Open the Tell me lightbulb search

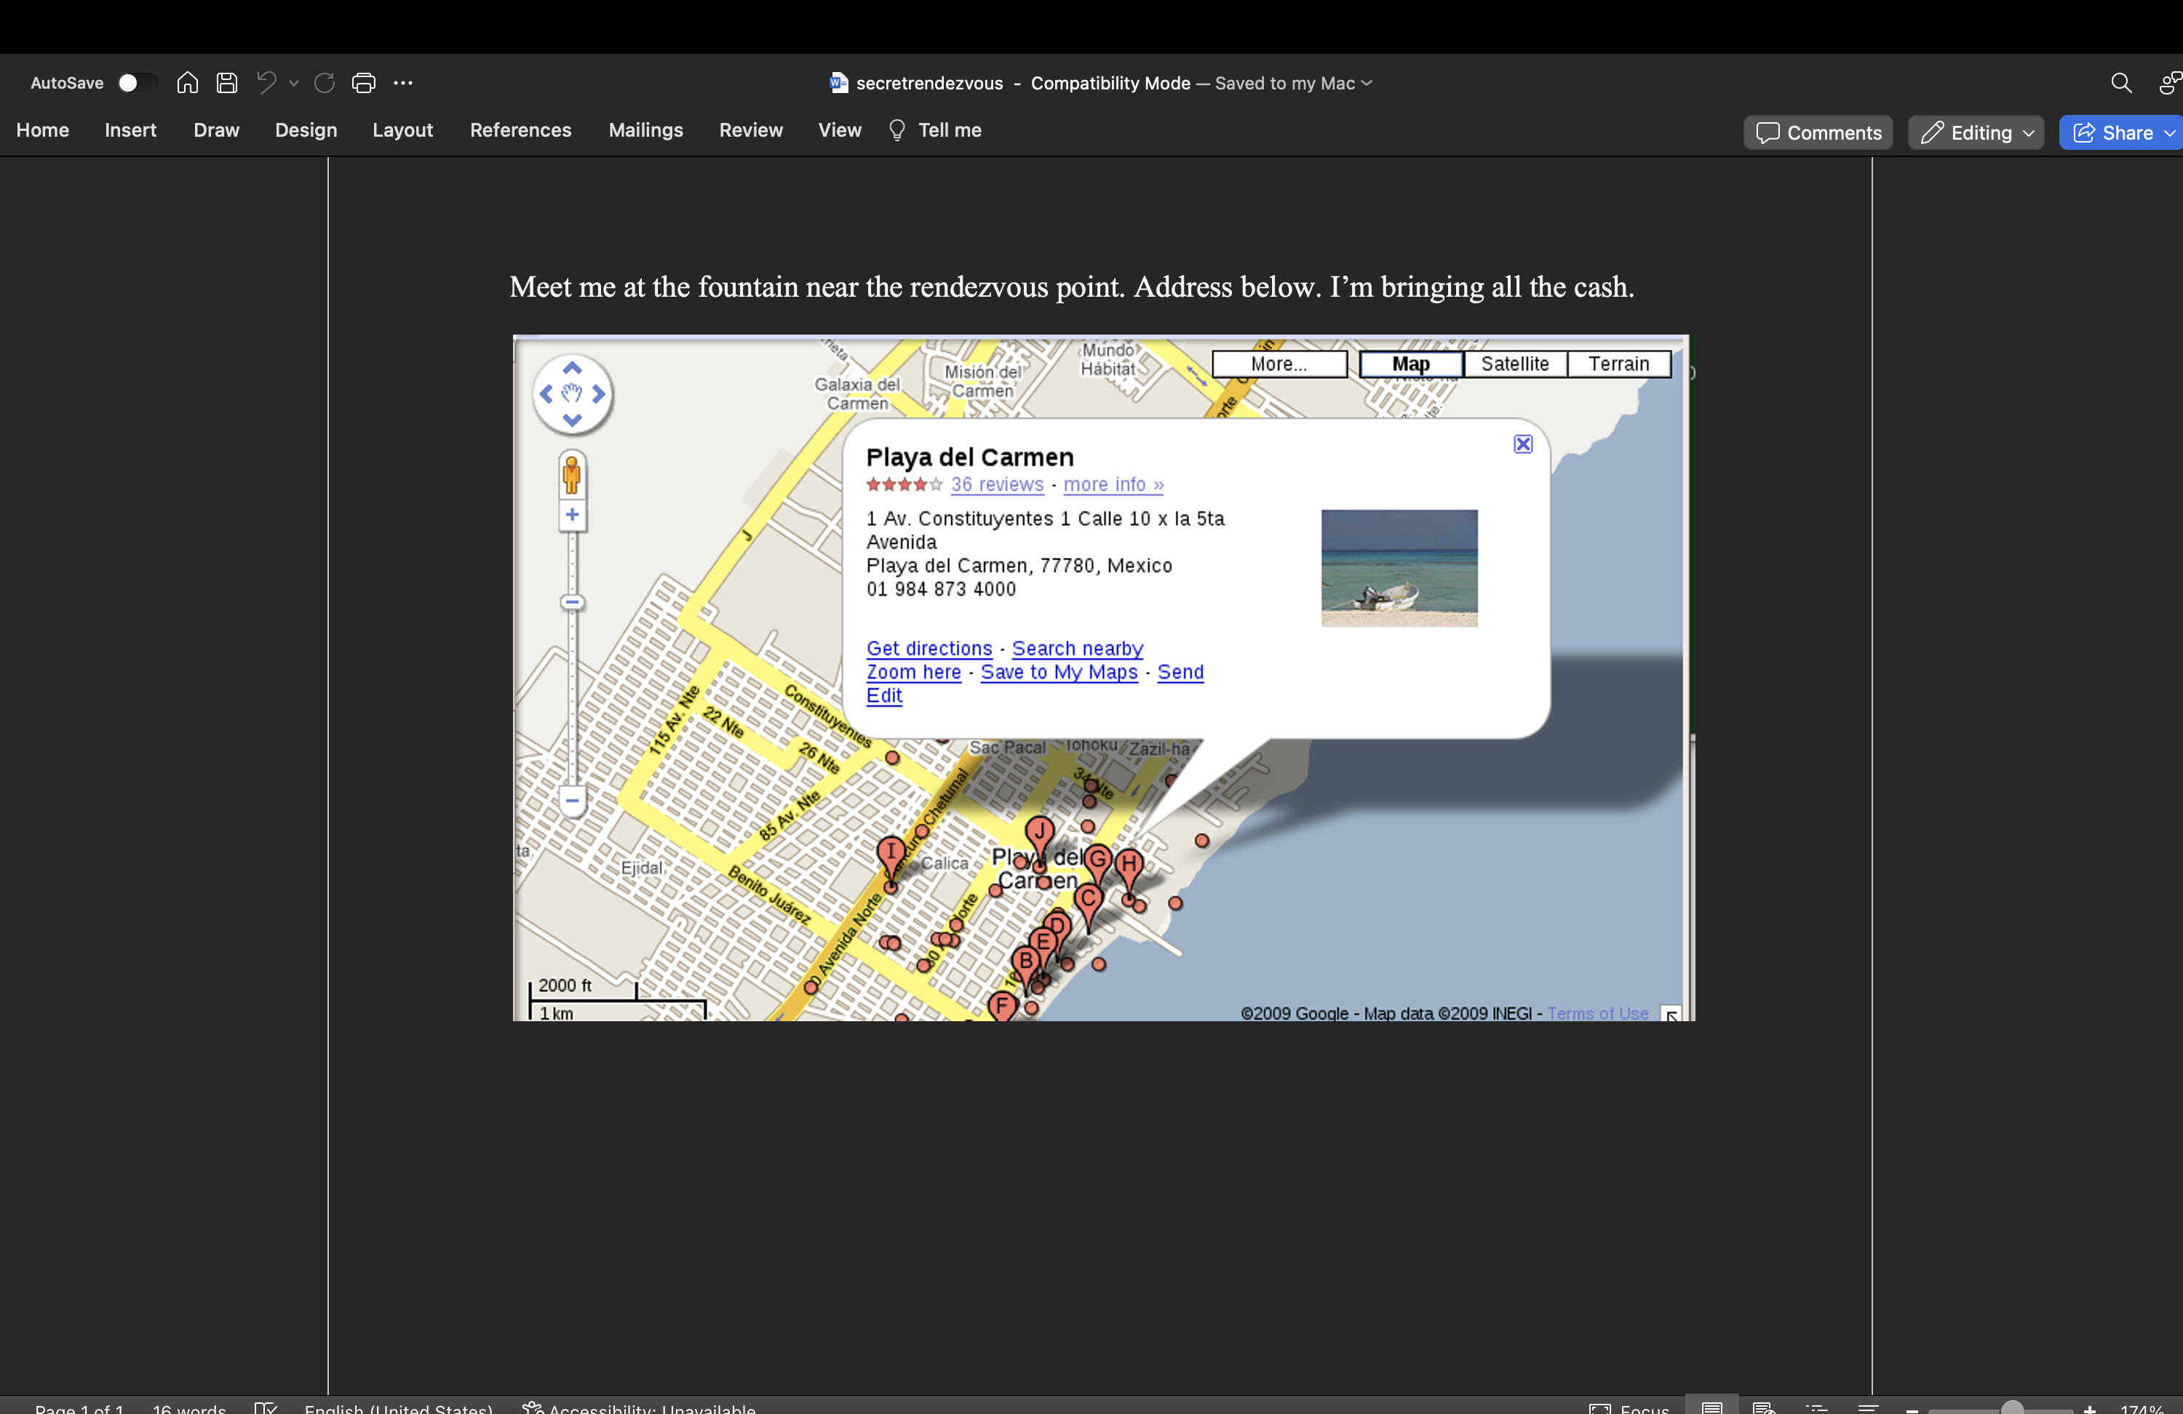point(936,130)
